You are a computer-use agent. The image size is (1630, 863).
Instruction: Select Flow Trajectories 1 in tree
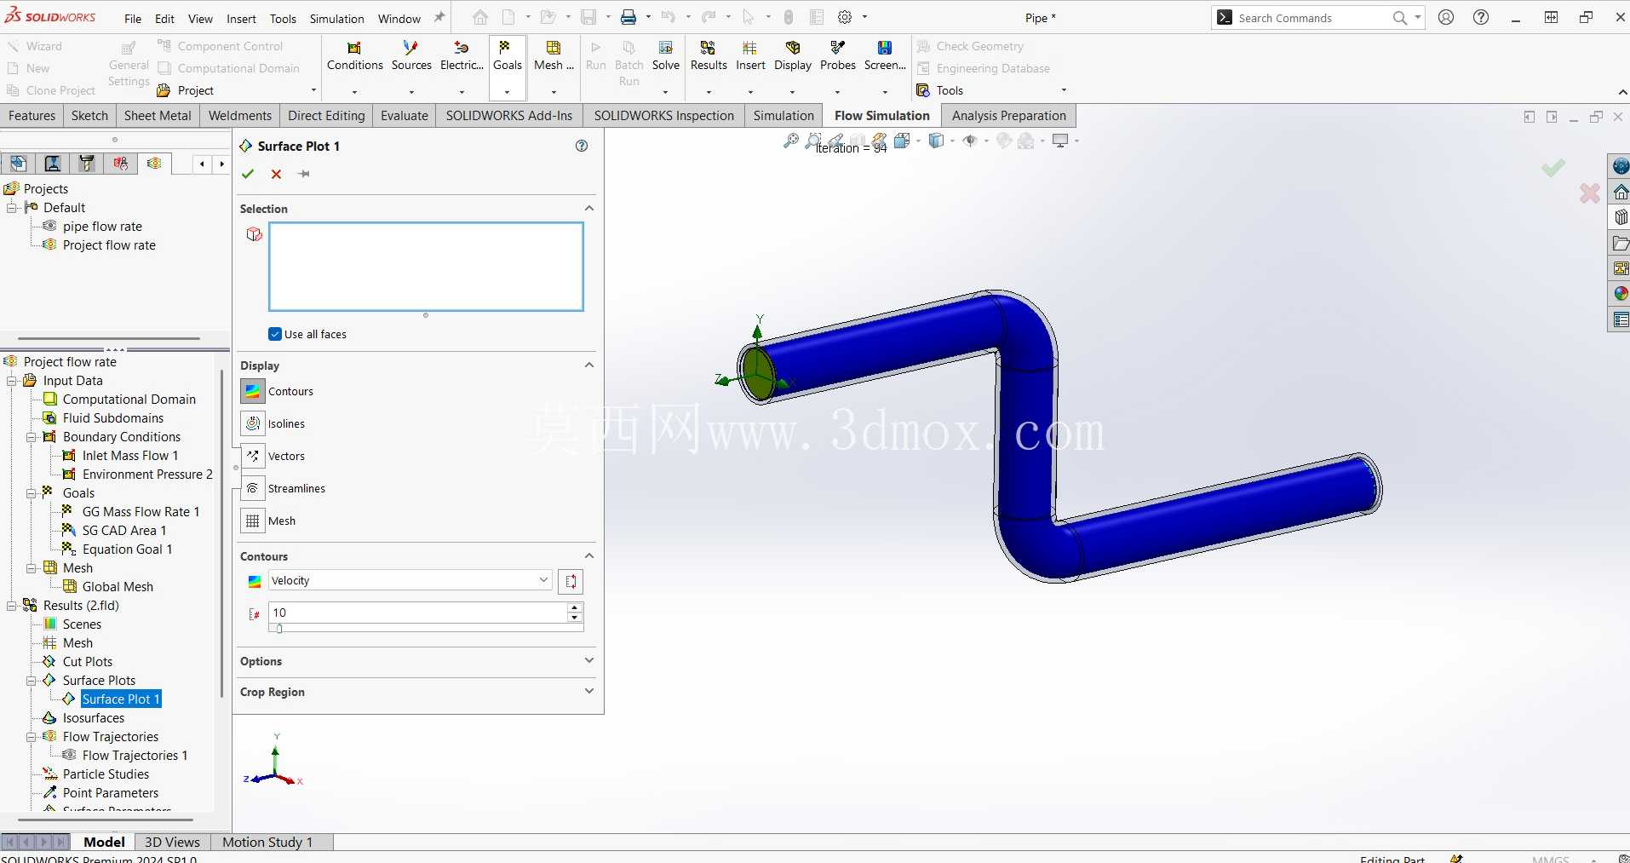(x=135, y=755)
